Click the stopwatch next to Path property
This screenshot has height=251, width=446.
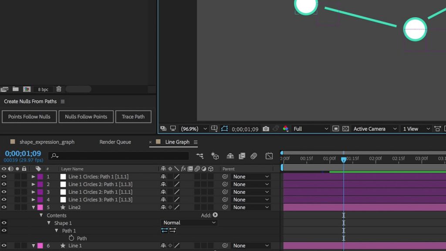(x=71, y=238)
